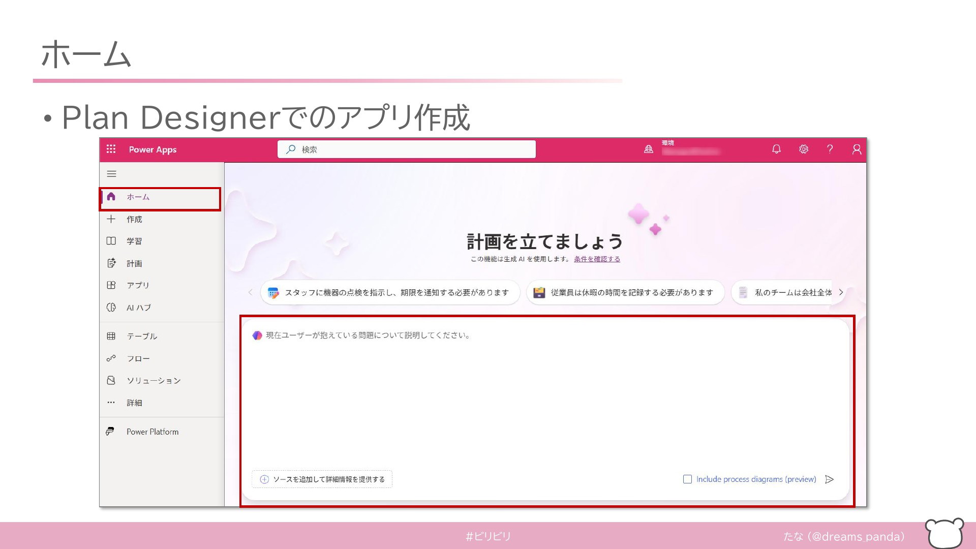Click the search magnifier icon
Image resolution: width=976 pixels, height=549 pixels.
click(x=291, y=149)
